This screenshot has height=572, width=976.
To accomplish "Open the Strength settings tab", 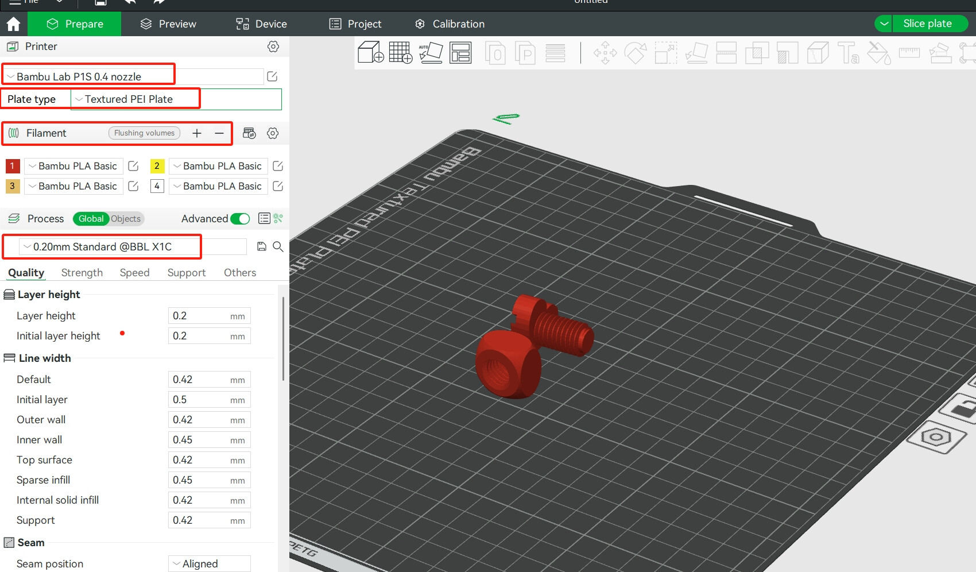I will click(x=82, y=273).
